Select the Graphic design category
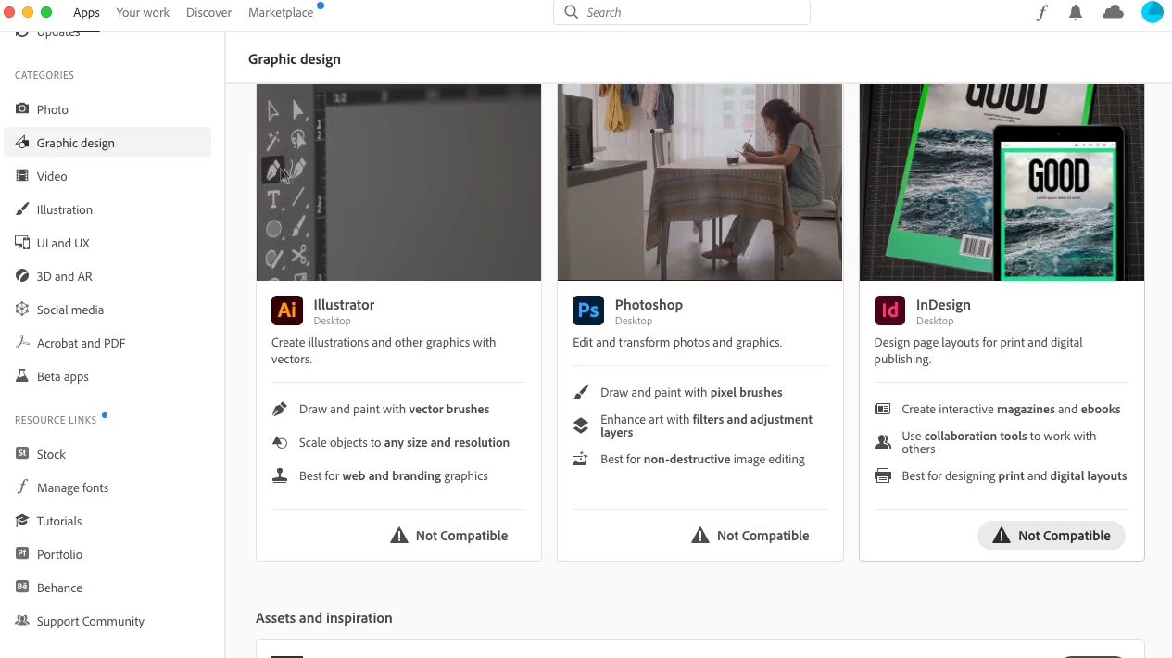Viewport: 1172px width, 658px height. 107,143
